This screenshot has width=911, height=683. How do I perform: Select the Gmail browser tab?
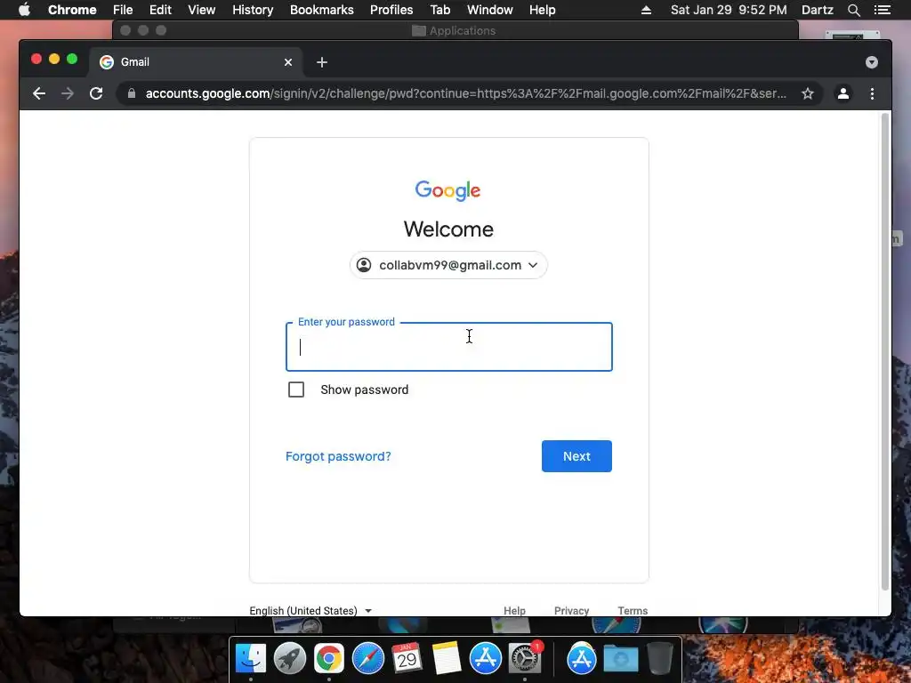pos(196,62)
